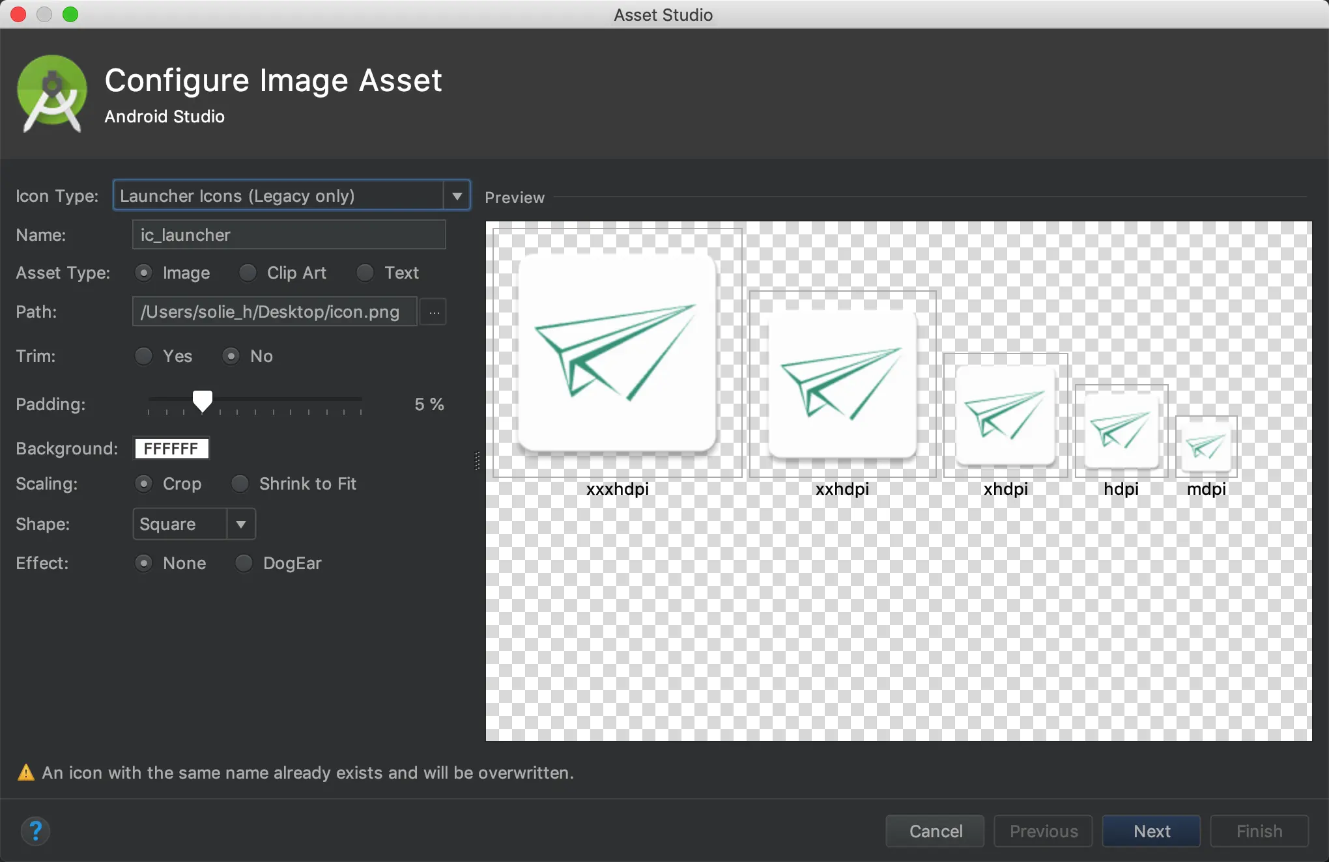Viewport: 1329px width, 862px height.
Task: Click the xxxhdpi preview thumbnail
Action: tap(618, 353)
